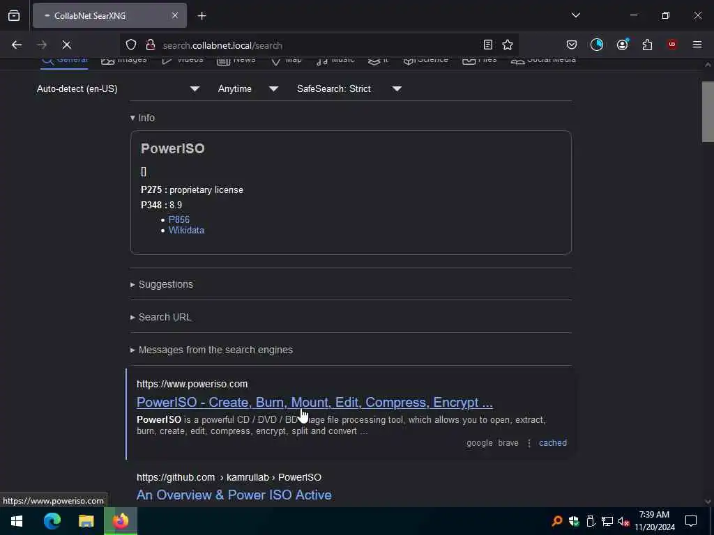Open the SafeSearch: Strict dropdown
This screenshot has height=535, width=714.
pyautogui.click(x=349, y=88)
